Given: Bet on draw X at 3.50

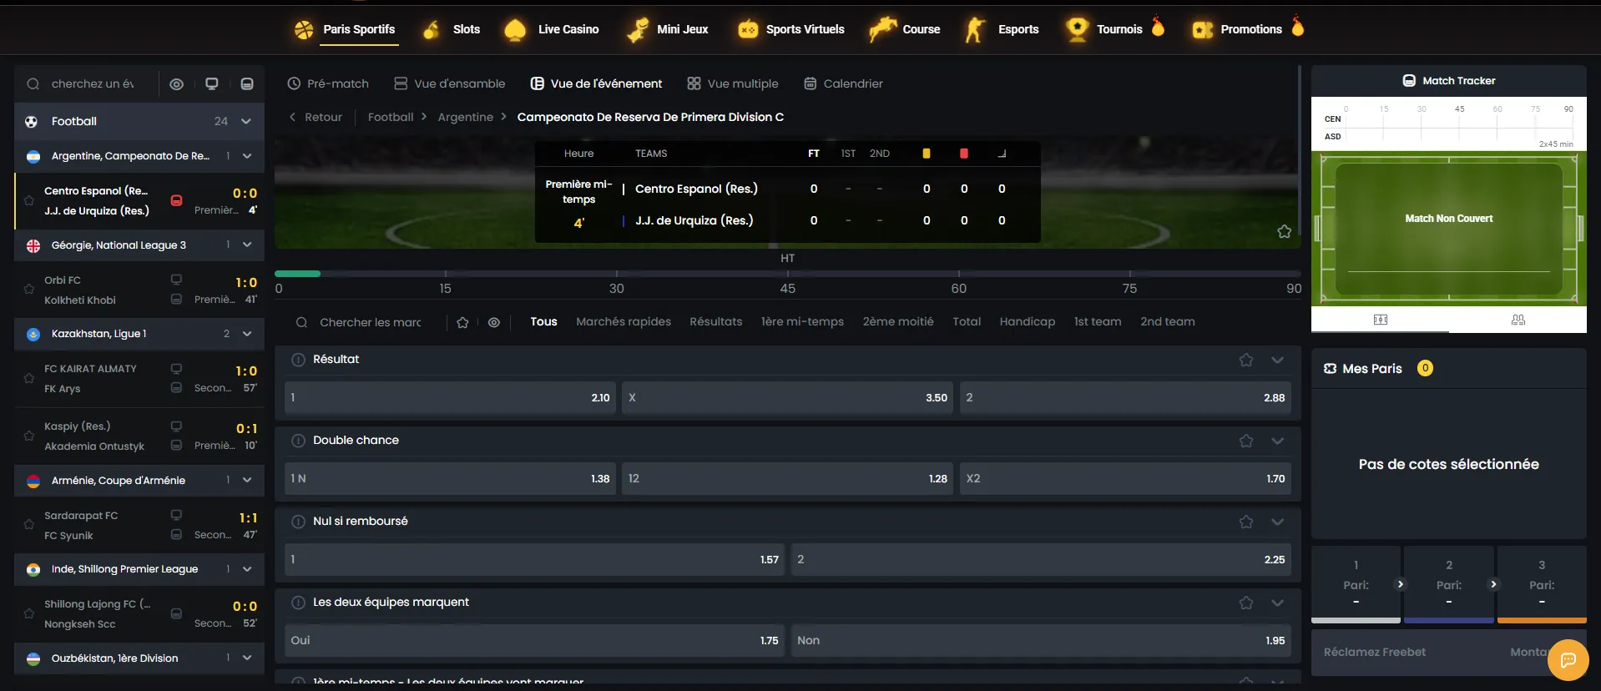Looking at the screenshot, I should tap(787, 398).
